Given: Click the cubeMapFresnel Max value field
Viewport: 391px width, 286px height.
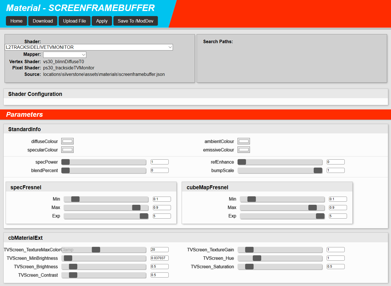Looking at the screenshot, I should pyautogui.click(x=338, y=208).
